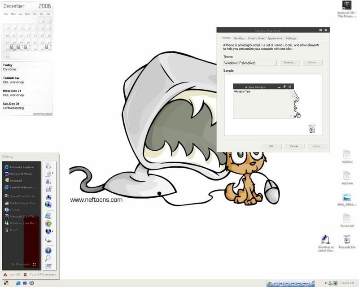Open SpeedTouch Dial-up entry in Start menu

[x=20, y=196]
